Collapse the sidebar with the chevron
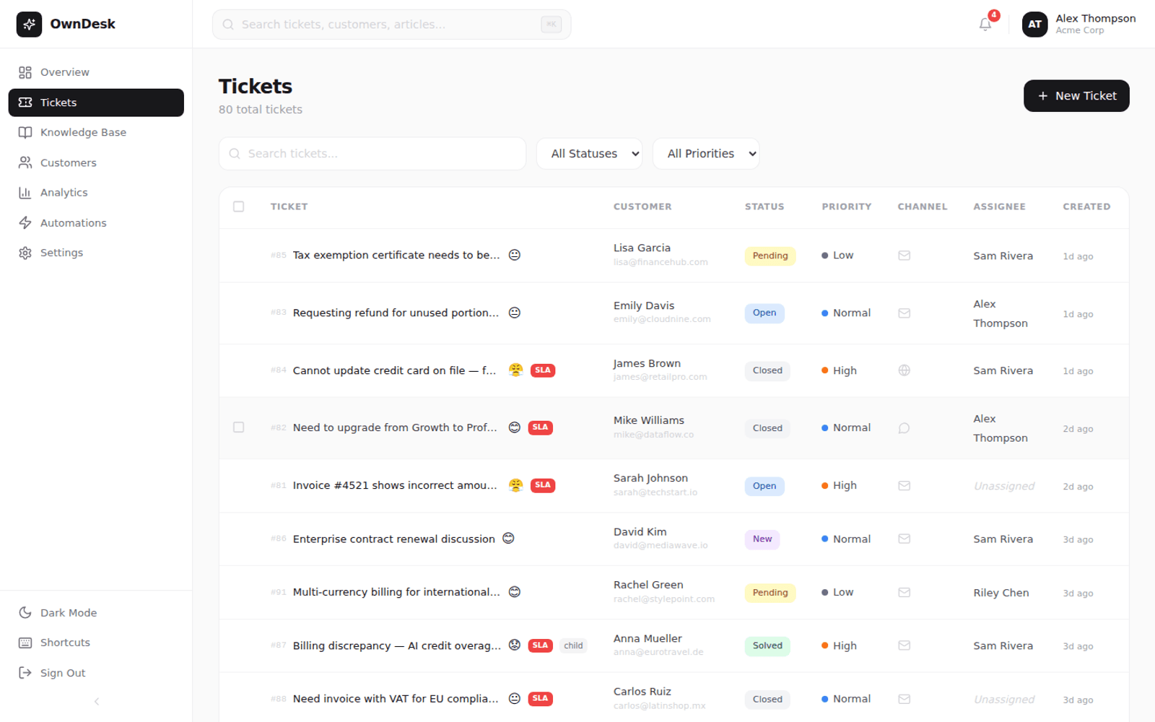The height and width of the screenshot is (722, 1155). click(97, 702)
